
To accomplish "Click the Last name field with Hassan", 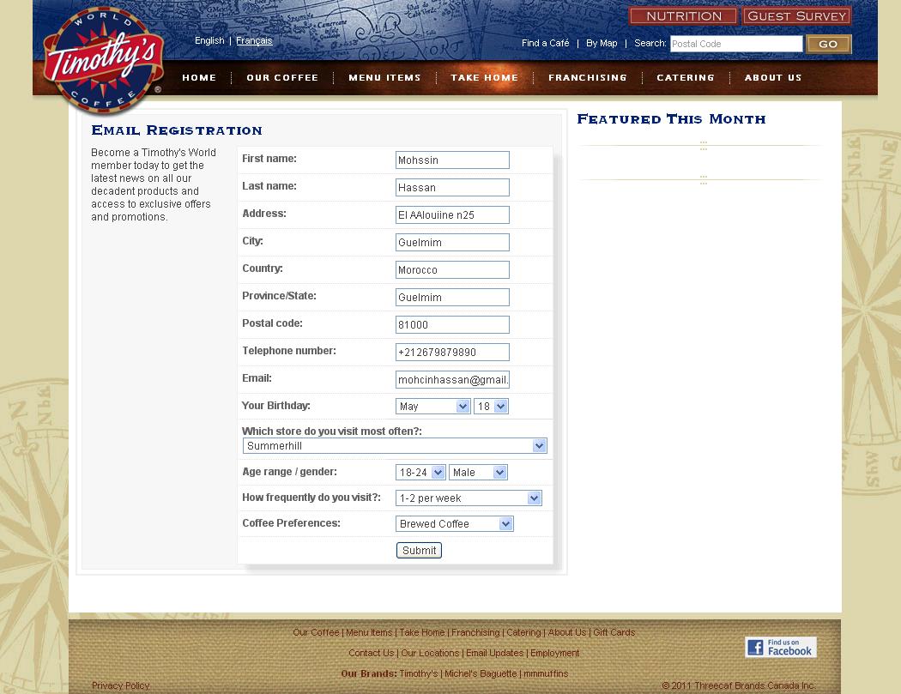I will (452, 188).
